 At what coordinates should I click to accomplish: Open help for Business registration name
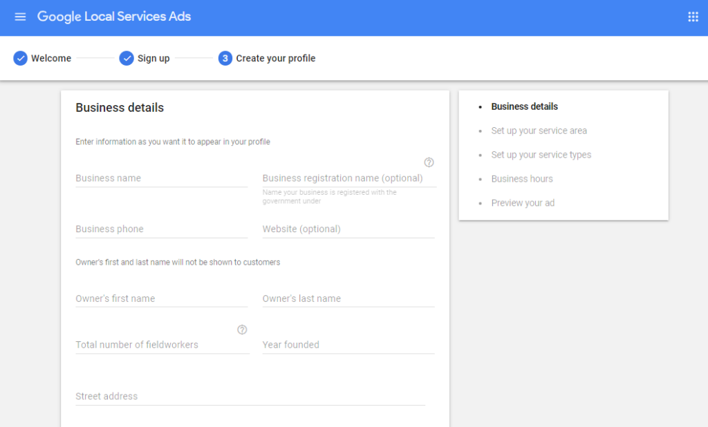click(x=429, y=162)
